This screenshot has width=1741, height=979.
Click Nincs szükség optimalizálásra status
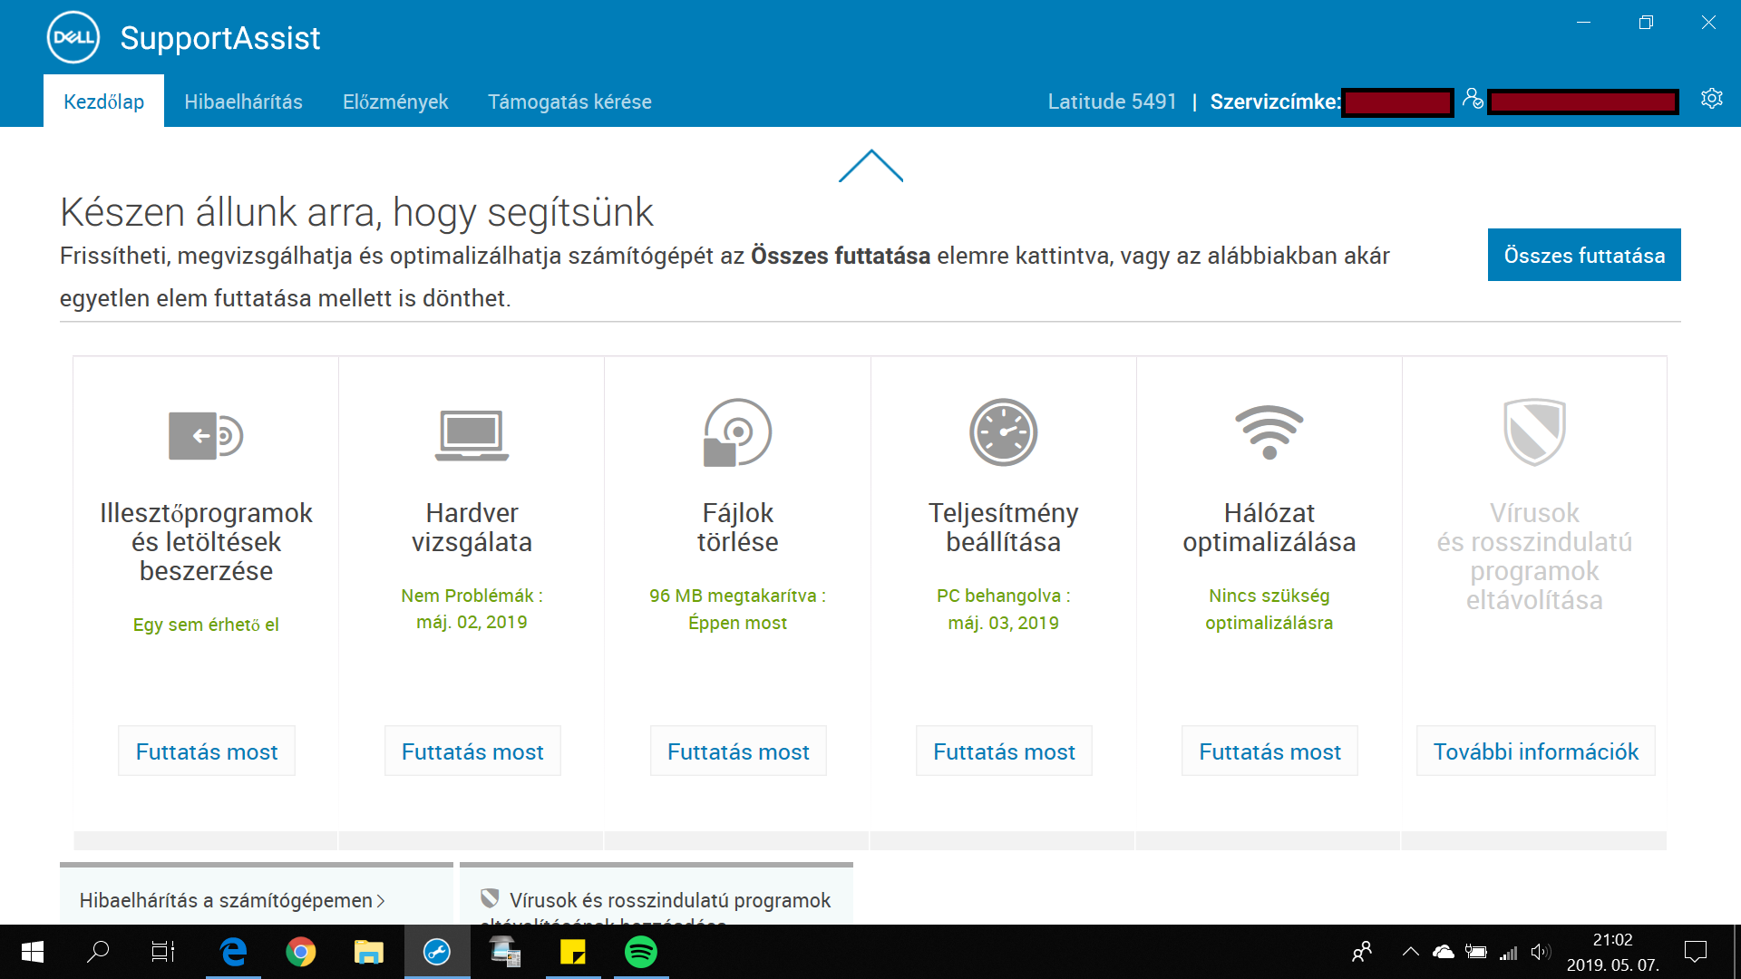[x=1269, y=609]
